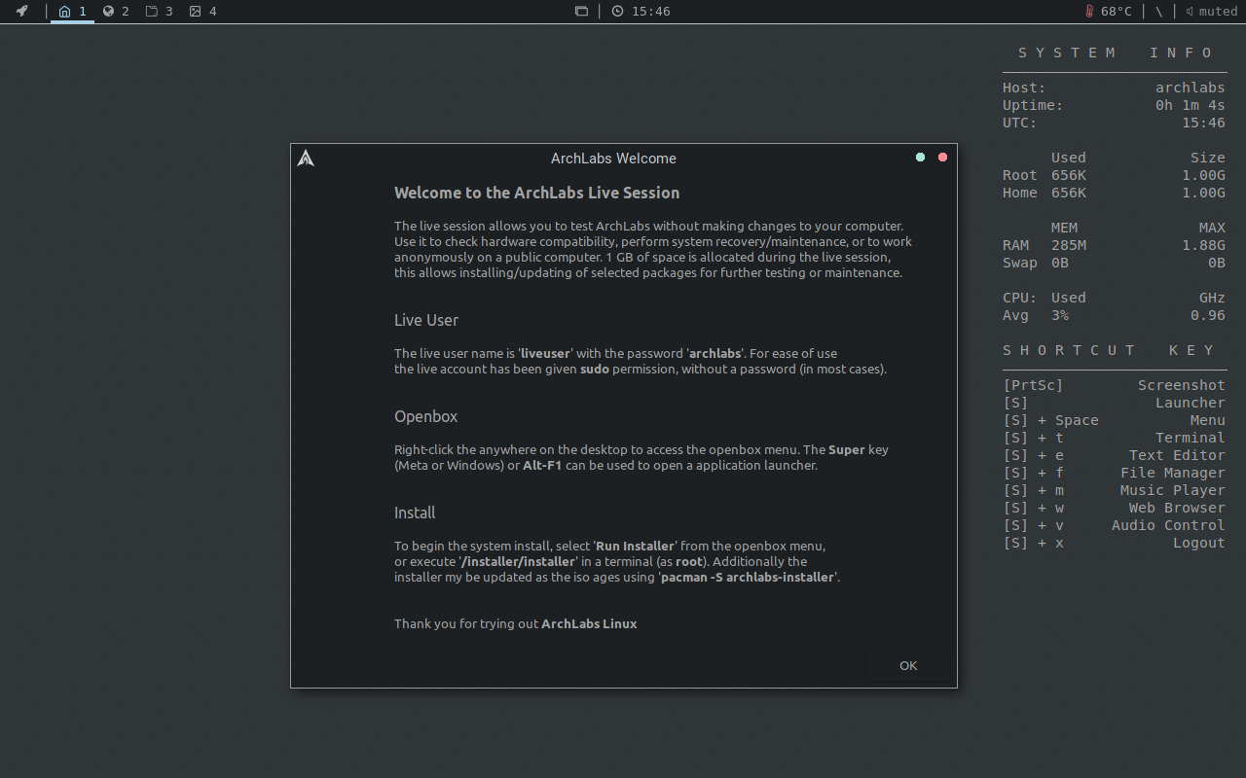Click the backslash network indicator in panel
1246x778 pixels.
(1159, 12)
